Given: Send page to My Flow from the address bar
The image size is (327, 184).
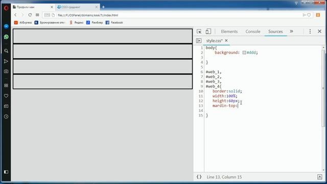Looking at the screenshot, I should 304,15.
